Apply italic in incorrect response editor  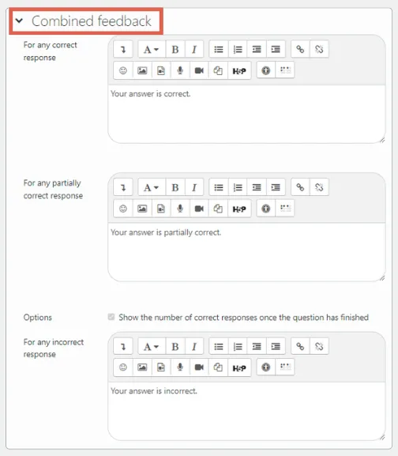[x=194, y=347]
